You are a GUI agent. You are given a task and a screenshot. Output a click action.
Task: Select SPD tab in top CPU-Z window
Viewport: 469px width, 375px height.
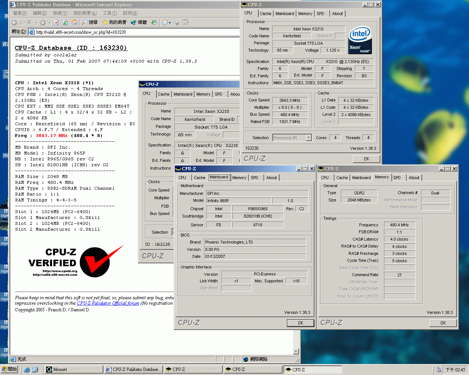click(x=320, y=14)
